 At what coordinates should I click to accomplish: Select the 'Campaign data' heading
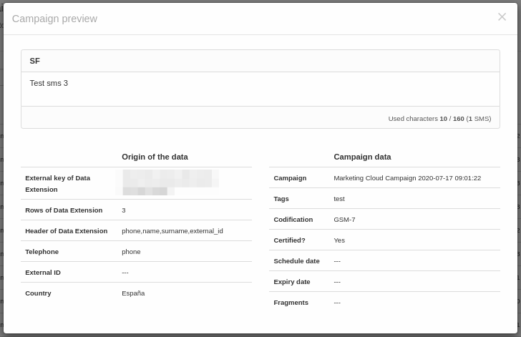[362, 157]
